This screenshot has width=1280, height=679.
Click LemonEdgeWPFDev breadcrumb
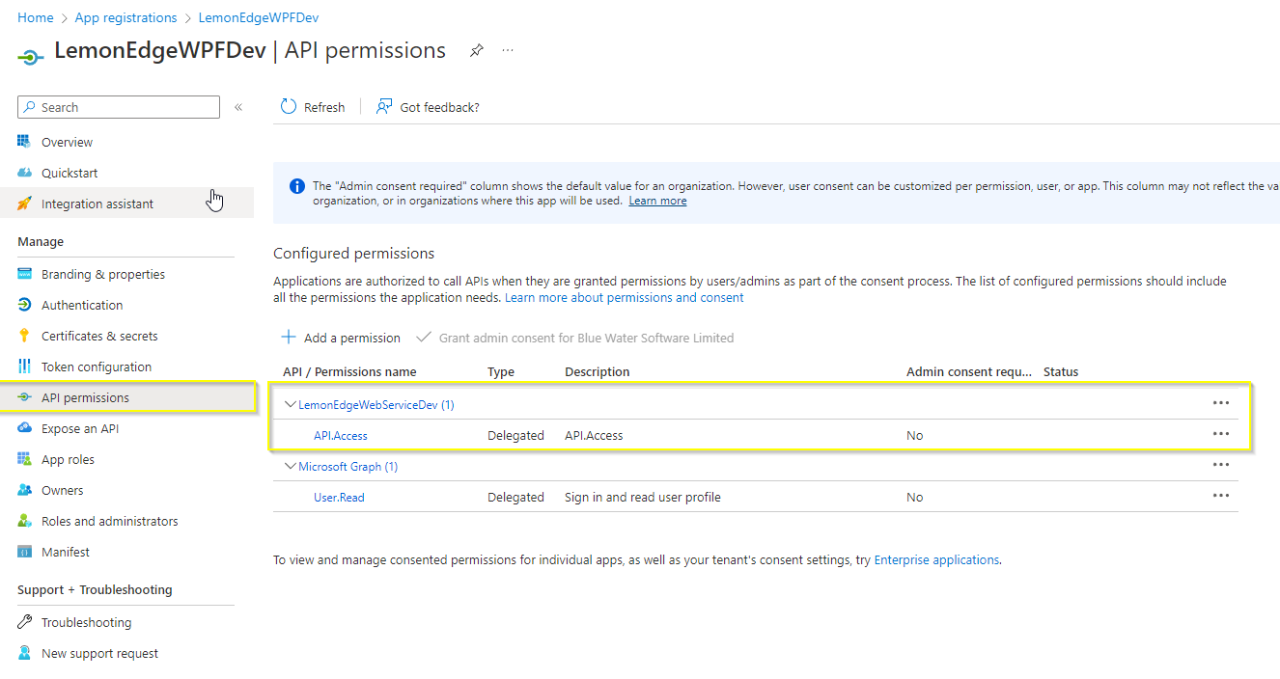(x=258, y=17)
